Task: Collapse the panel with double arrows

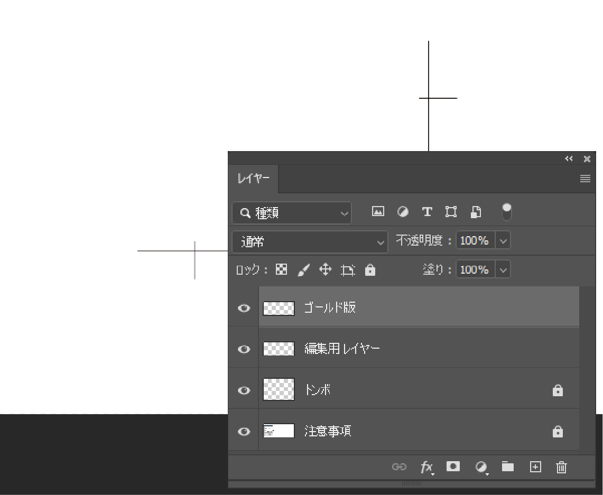Action: point(569,158)
